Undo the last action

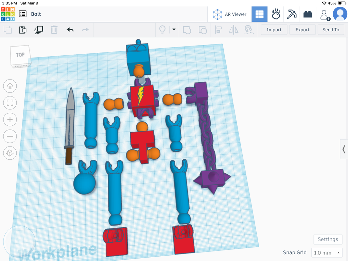(70, 30)
